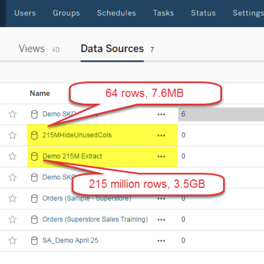This screenshot has width=264, height=264.
Task: Go to the Schedules menu item
Action: click(116, 13)
